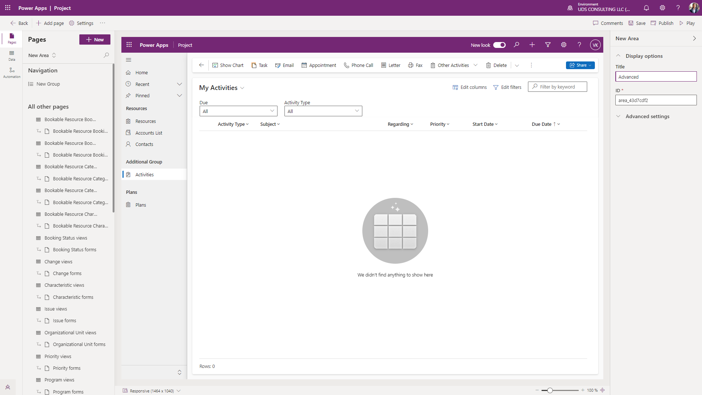
Task: Click Edit filters
Action: coord(507,87)
